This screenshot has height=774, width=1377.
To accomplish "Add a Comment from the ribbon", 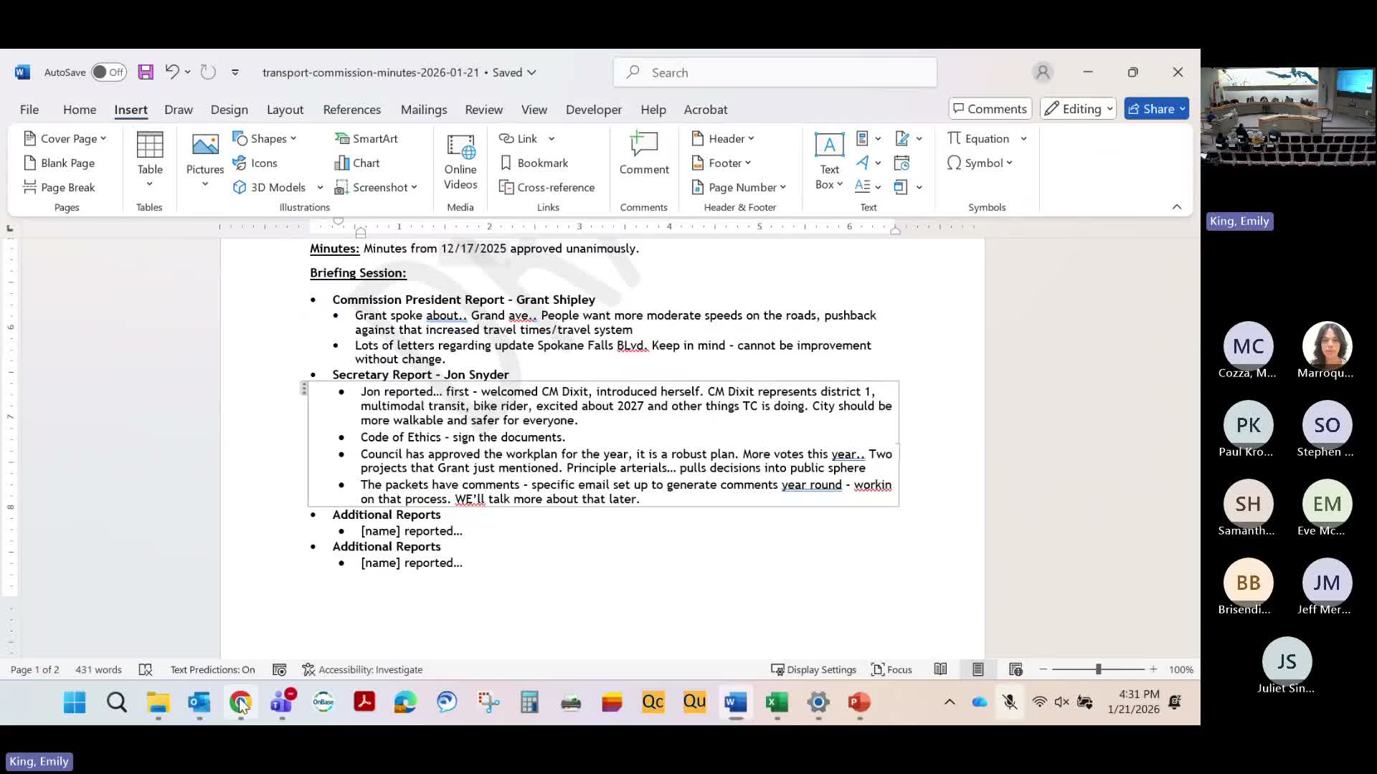I will (643, 153).
